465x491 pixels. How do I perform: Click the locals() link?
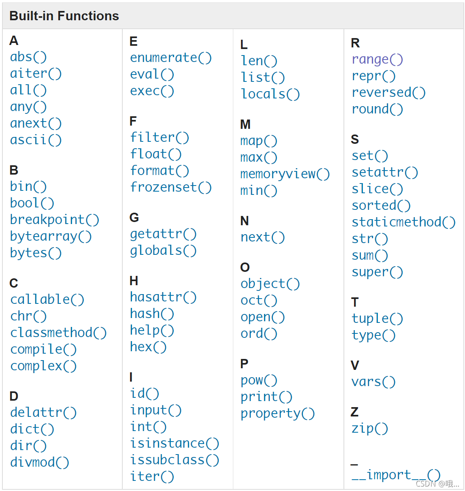point(271,94)
